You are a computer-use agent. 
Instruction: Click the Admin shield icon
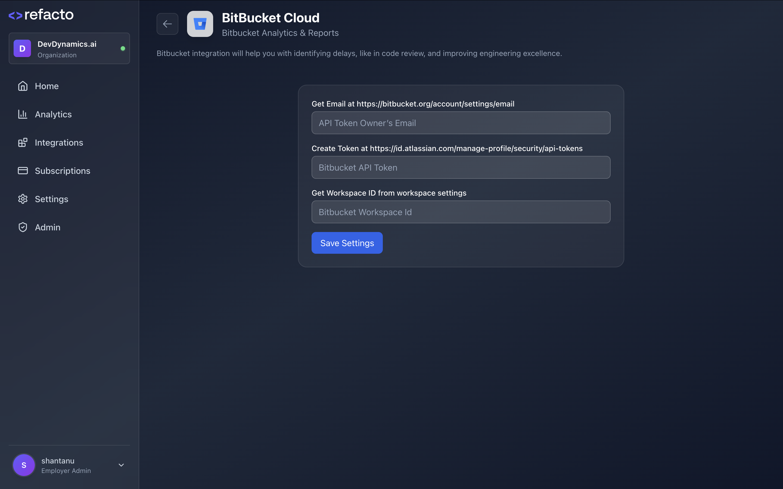click(x=23, y=227)
